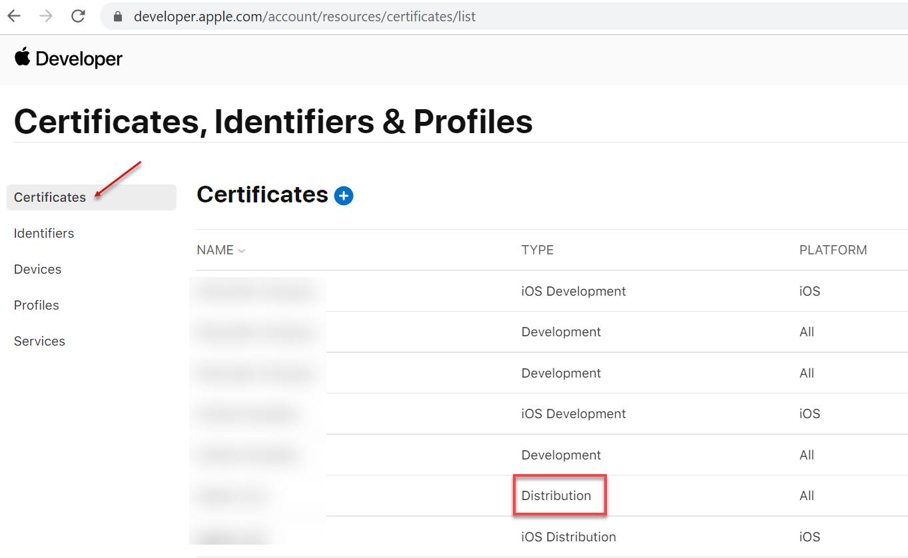
Task: Sort by the NAME column chevron
Action: tap(242, 251)
